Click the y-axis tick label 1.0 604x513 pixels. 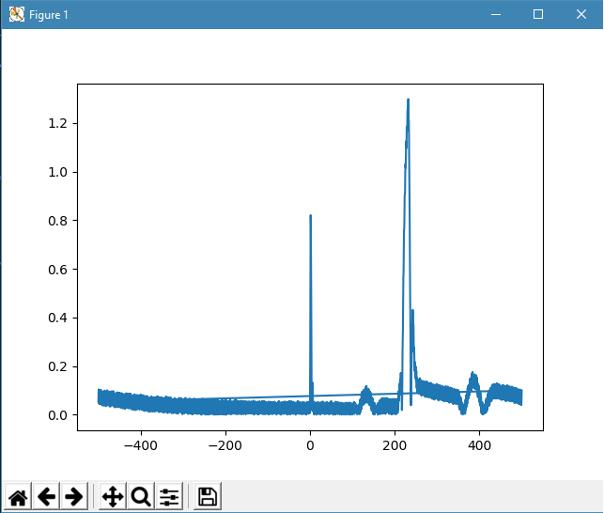tap(58, 172)
